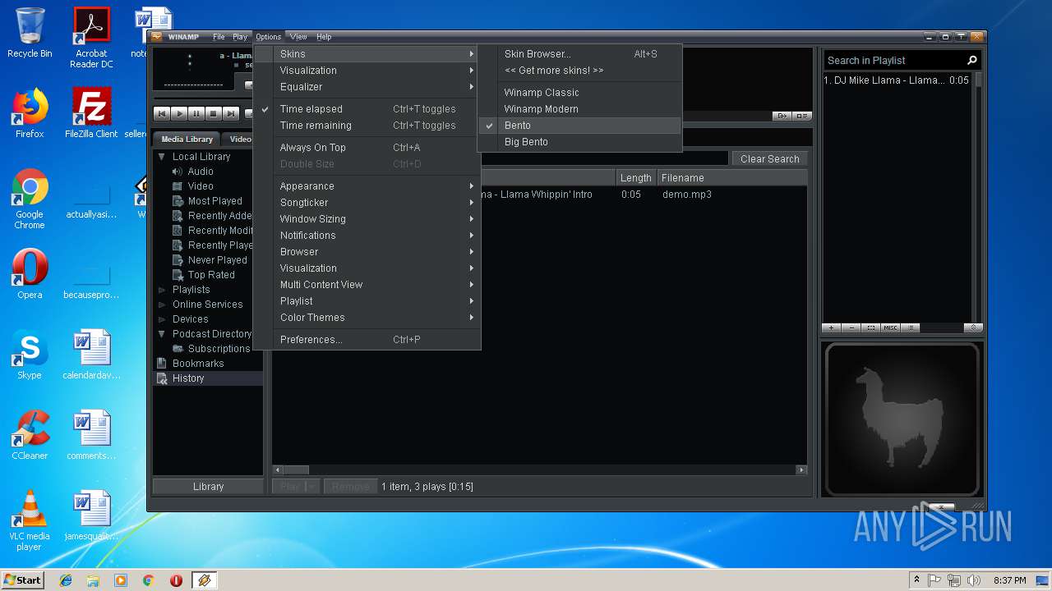Viewport: 1052px width, 591px height.
Task: Expand the Notifications submenu
Action: click(367, 236)
